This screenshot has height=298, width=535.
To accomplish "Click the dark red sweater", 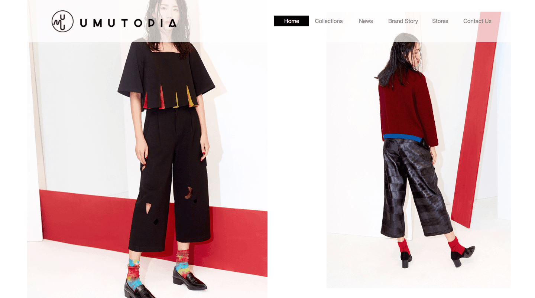I will click(408, 108).
